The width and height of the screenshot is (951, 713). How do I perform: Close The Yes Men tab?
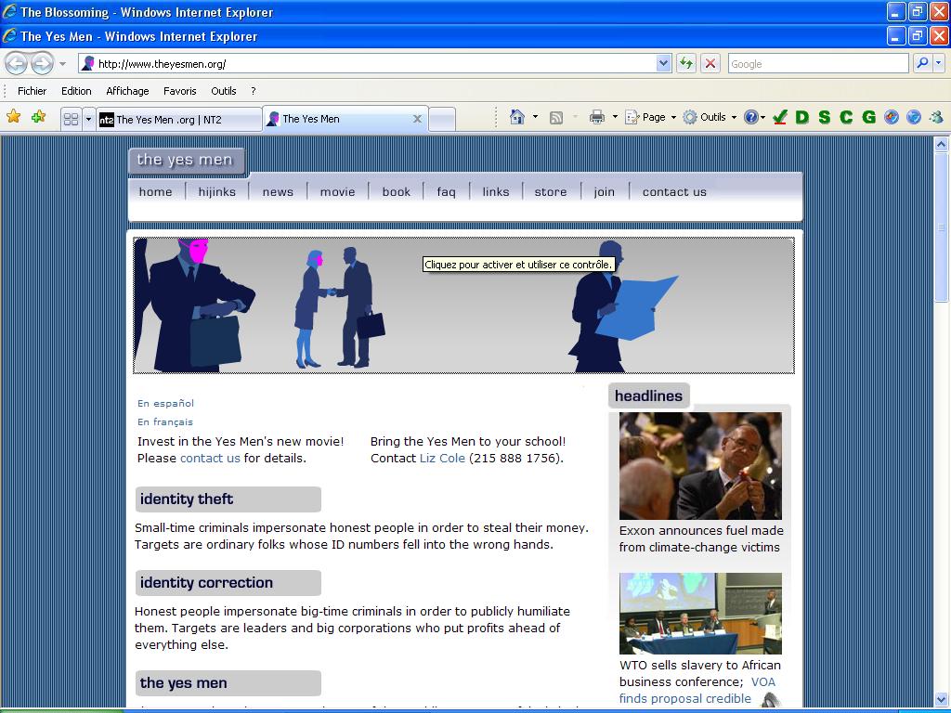pyautogui.click(x=417, y=119)
